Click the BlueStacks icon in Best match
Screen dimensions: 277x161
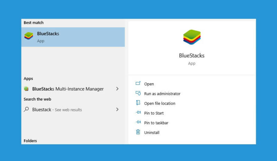click(x=29, y=36)
